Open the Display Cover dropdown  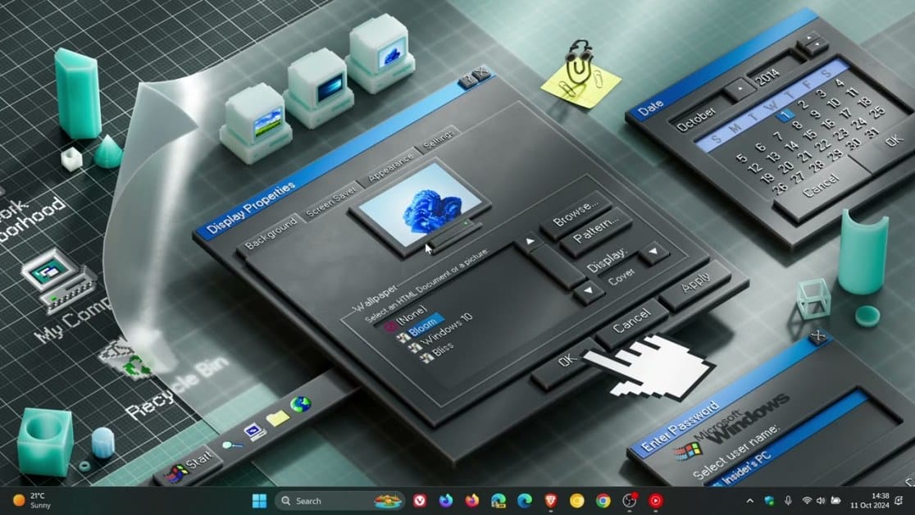652,252
